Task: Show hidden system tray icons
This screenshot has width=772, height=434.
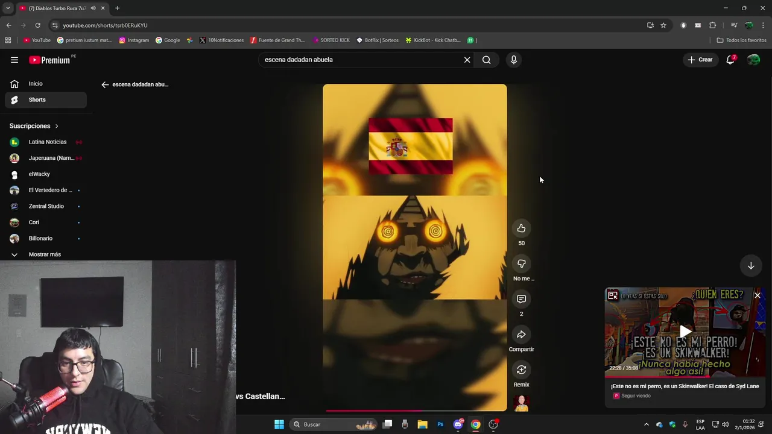Action: coord(647,424)
